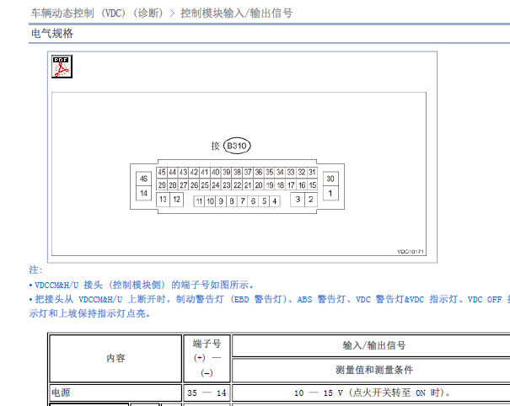
Task: Select the note line starting VDCCM&H/U 接头
Action: (x=141, y=285)
